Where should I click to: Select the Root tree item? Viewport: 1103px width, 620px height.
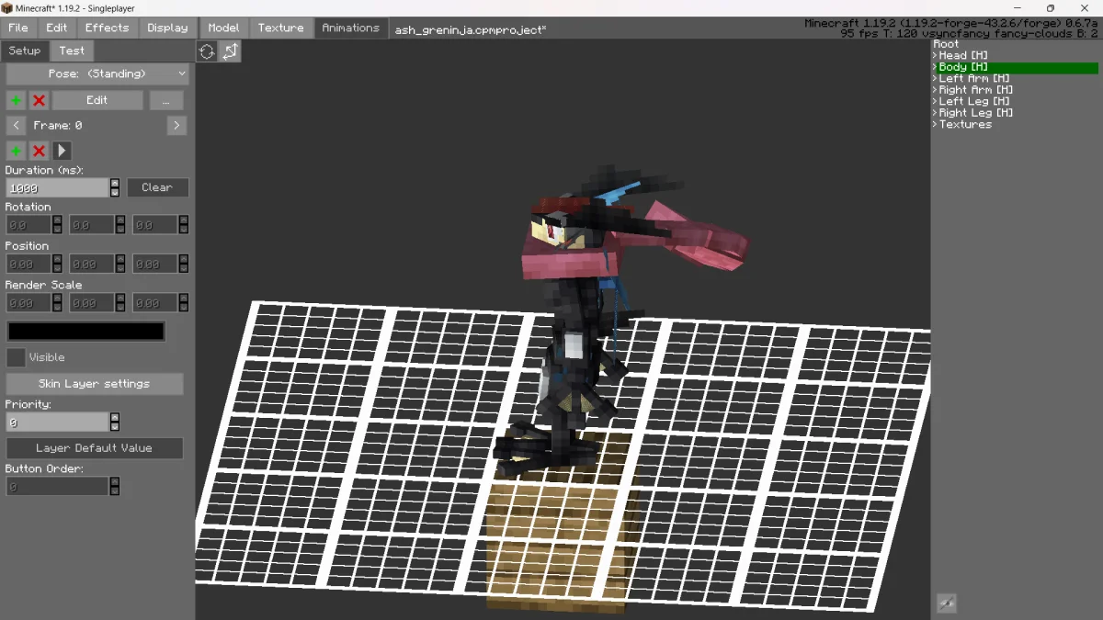946,44
